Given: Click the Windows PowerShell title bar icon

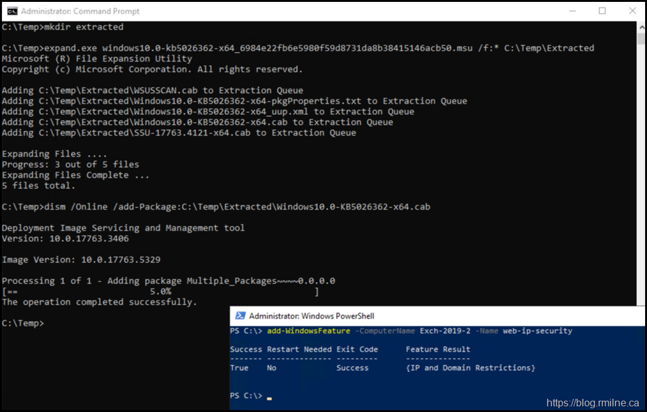Looking at the screenshot, I should coord(239,316).
